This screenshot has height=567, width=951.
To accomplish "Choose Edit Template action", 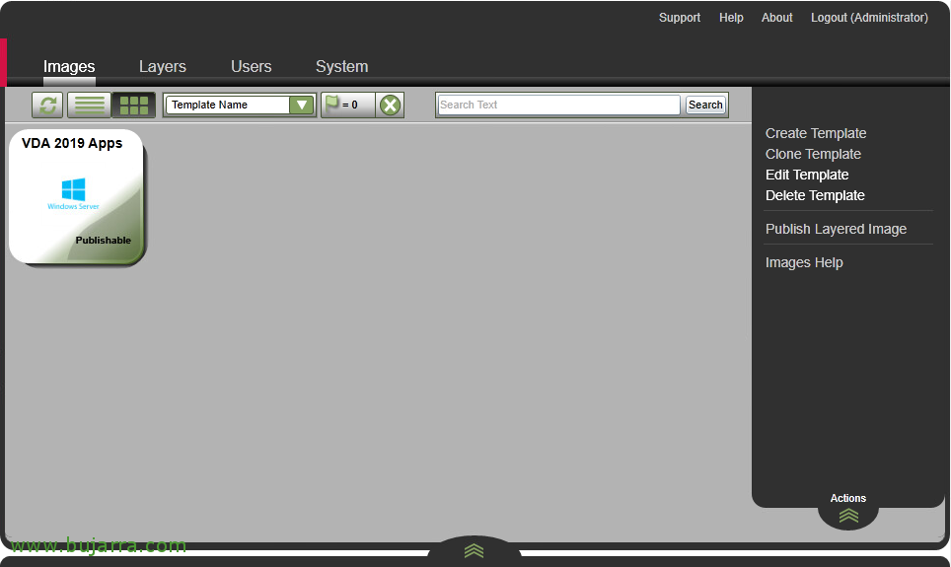I will tap(807, 175).
